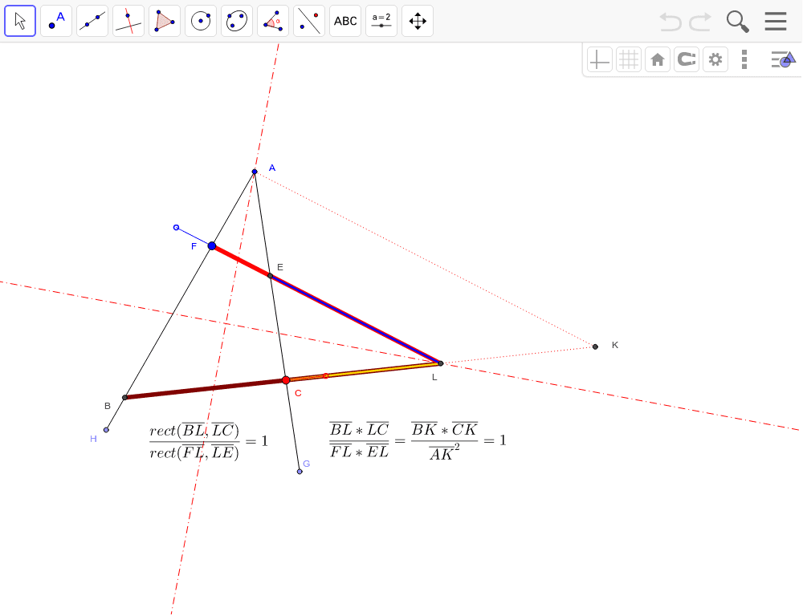The width and height of the screenshot is (803, 616).
Task: Select the Circle with Center tool
Action: pyautogui.click(x=201, y=21)
